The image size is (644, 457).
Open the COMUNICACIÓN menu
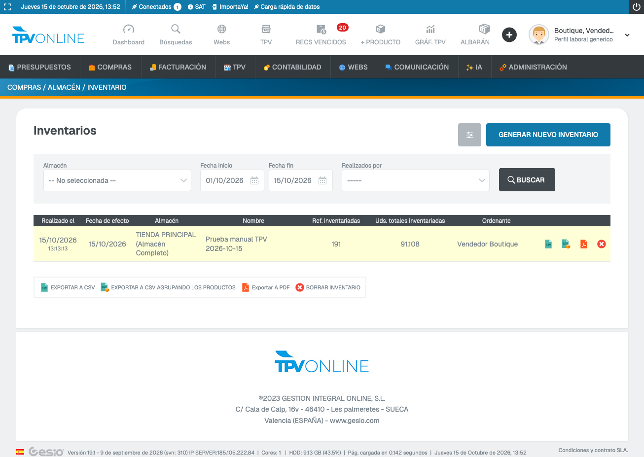click(417, 67)
